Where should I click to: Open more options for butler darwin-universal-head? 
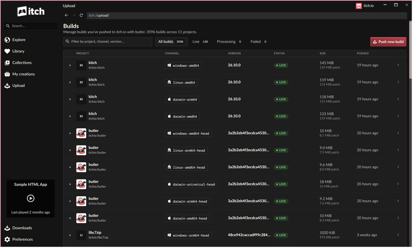click(399, 184)
